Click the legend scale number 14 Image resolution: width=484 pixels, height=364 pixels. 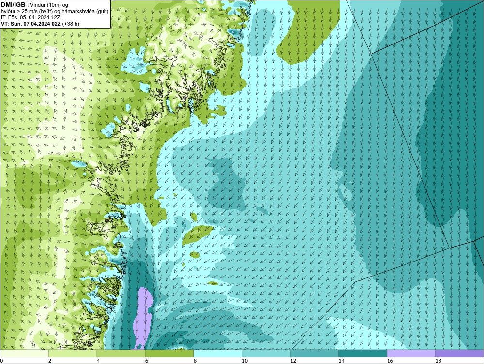[x=341, y=361]
